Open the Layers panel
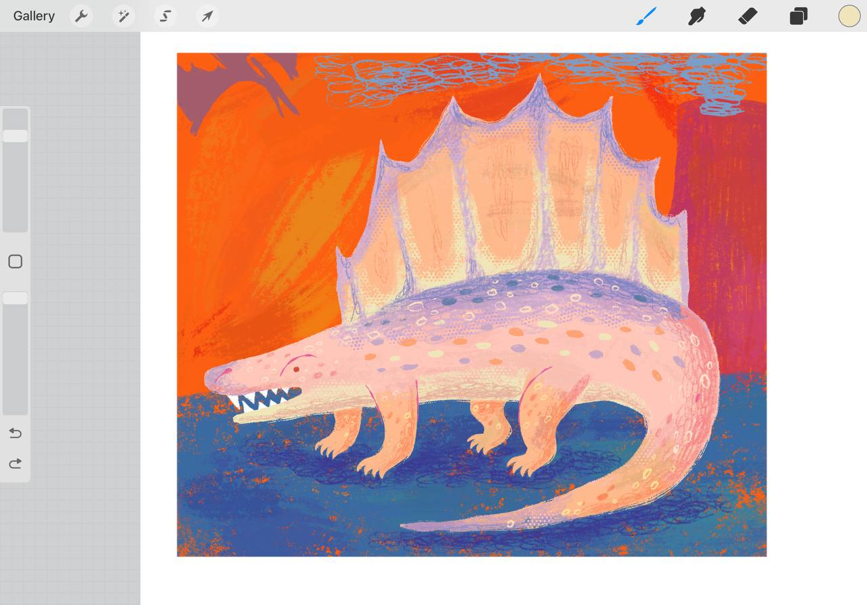 coord(799,16)
